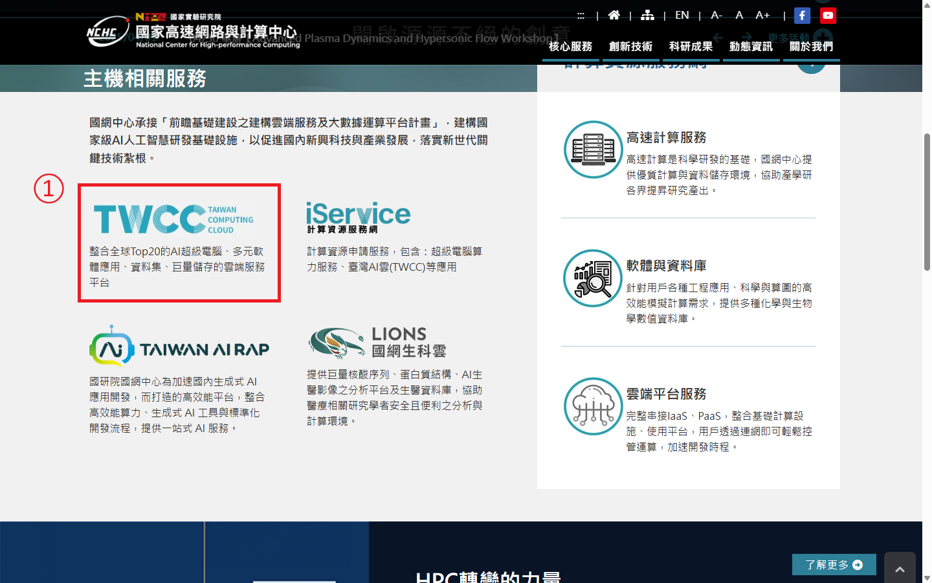Screen dimensions: 932x583
Task: Click the 了解更多 button
Action: pyautogui.click(x=834, y=565)
